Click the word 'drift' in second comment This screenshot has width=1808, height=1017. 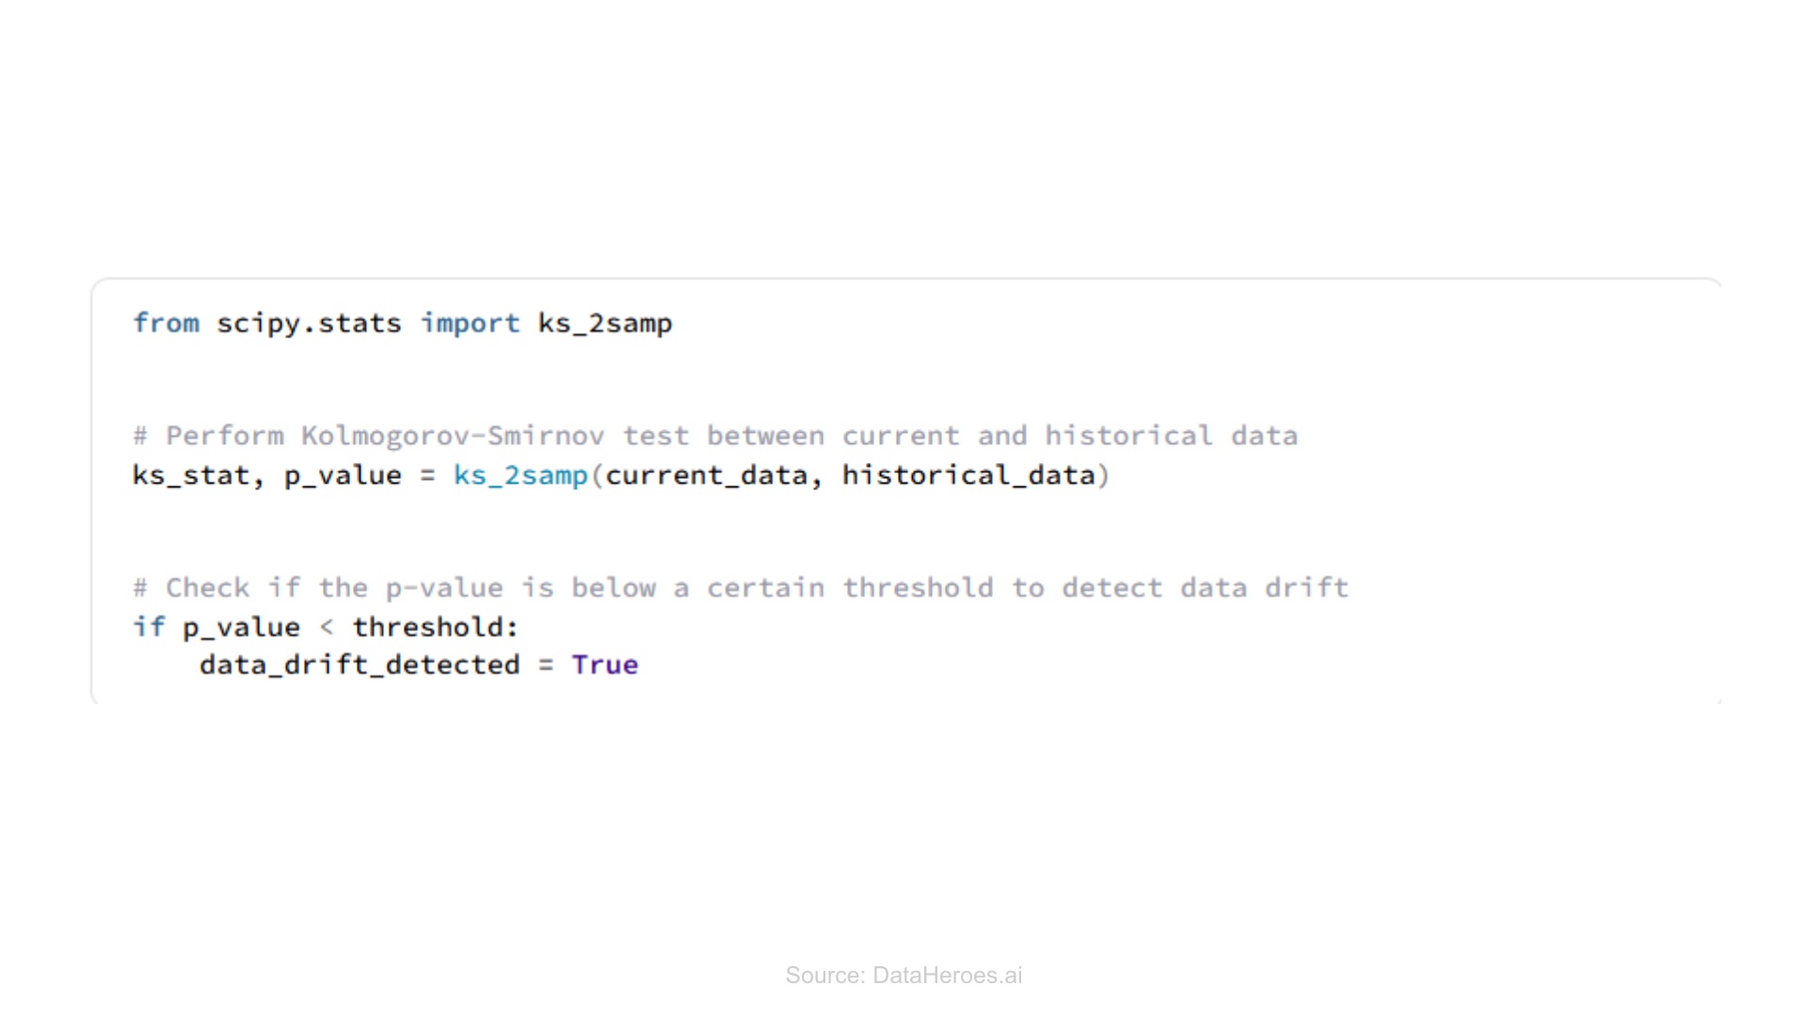[x=1306, y=588]
